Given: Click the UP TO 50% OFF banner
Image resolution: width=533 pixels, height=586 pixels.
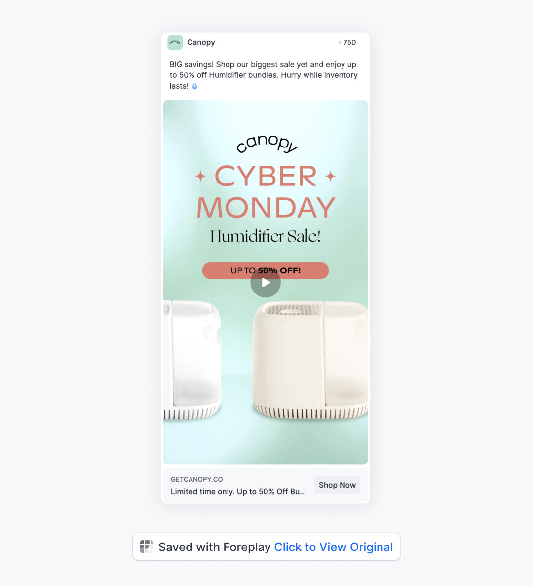Looking at the screenshot, I should [x=266, y=271].
